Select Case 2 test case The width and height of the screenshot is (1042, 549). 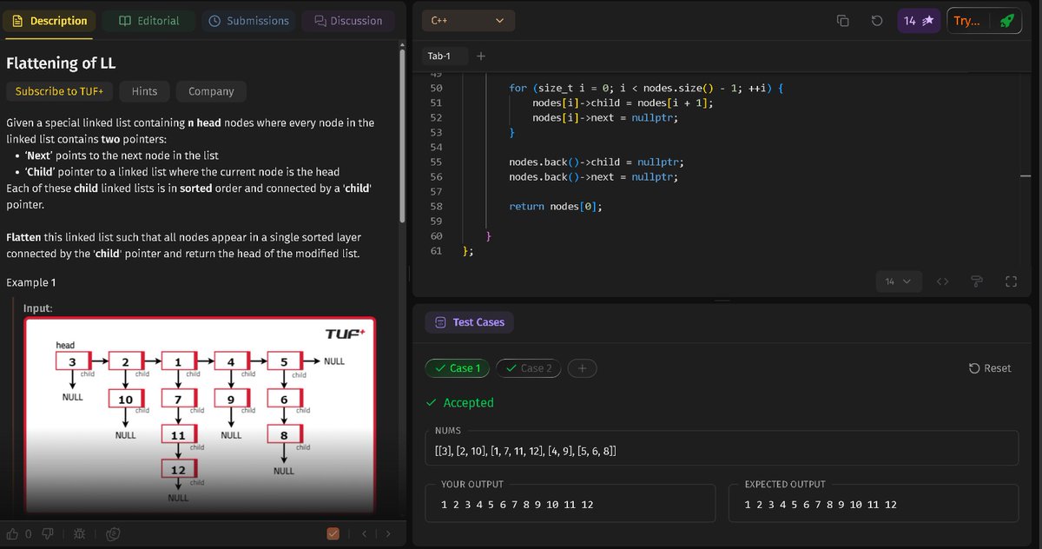click(x=529, y=368)
